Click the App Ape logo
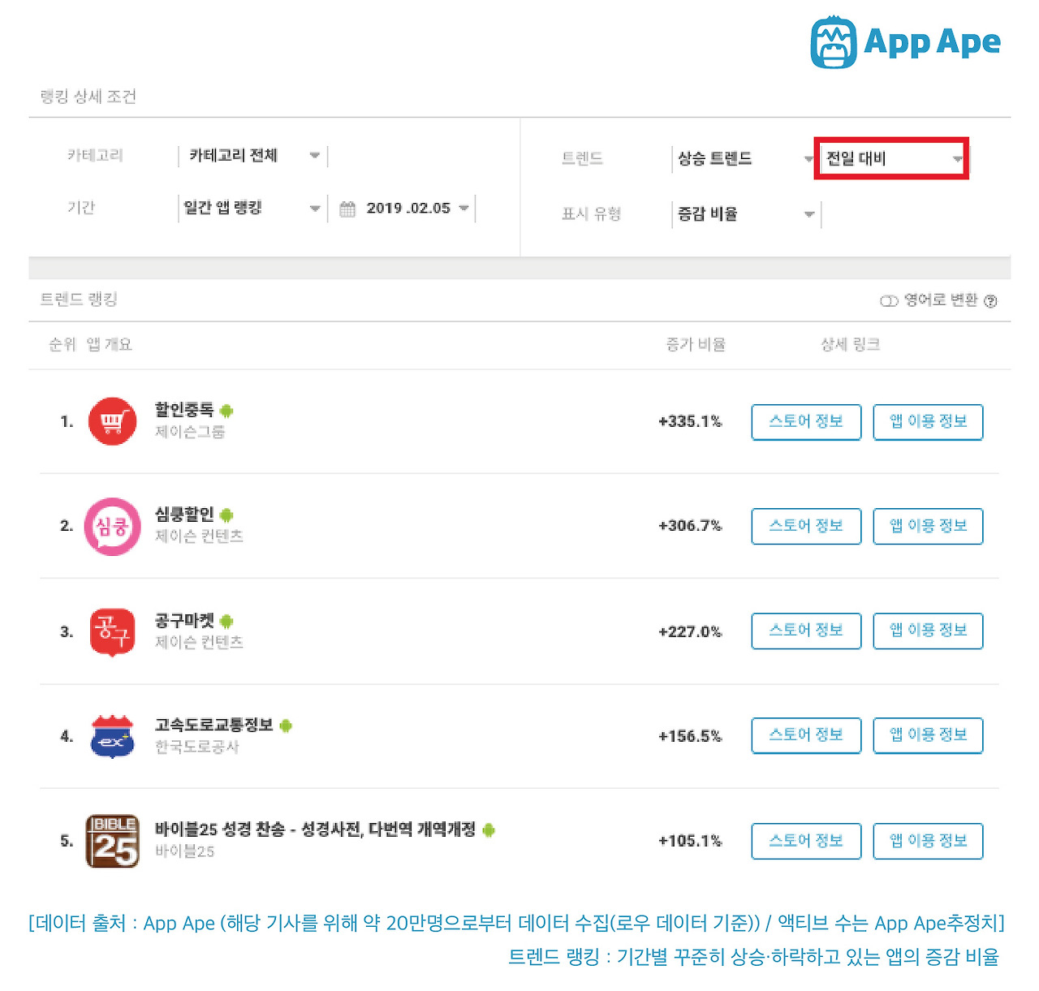Screen dimensions: 1039x991 coord(905,41)
